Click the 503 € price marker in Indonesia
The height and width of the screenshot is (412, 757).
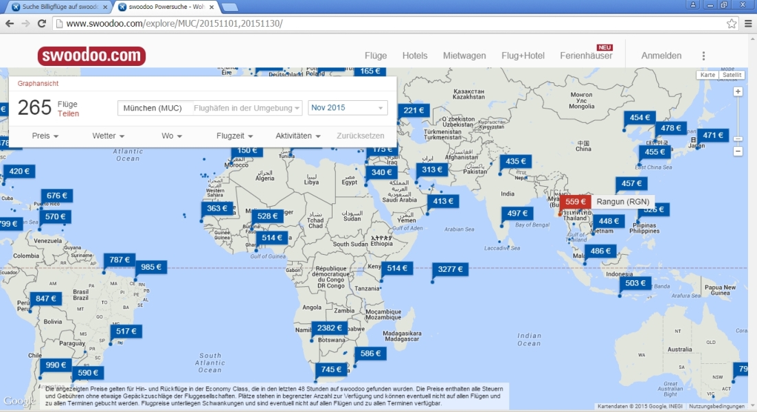[635, 283]
